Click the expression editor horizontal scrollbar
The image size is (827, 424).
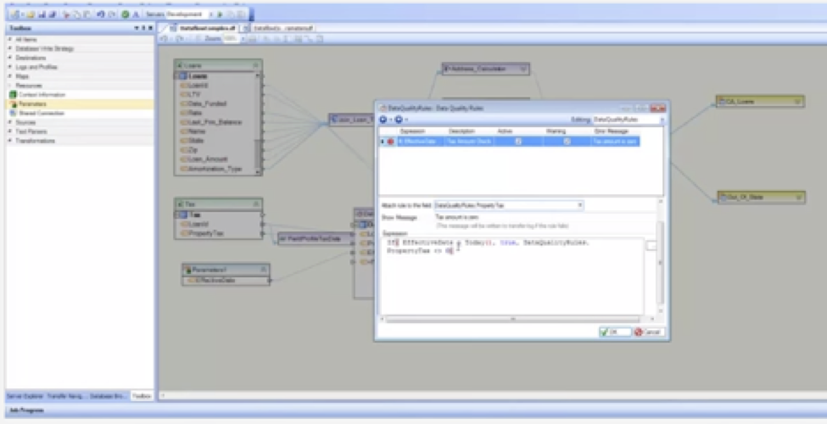point(509,319)
